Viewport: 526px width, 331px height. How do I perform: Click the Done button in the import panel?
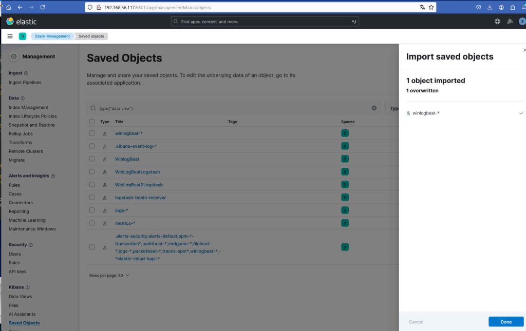(506, 321)
